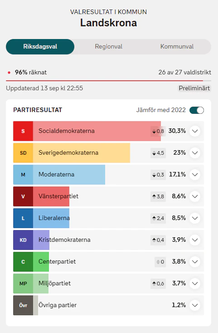Expand Moderaterna row chevron

tap(195, 175)
